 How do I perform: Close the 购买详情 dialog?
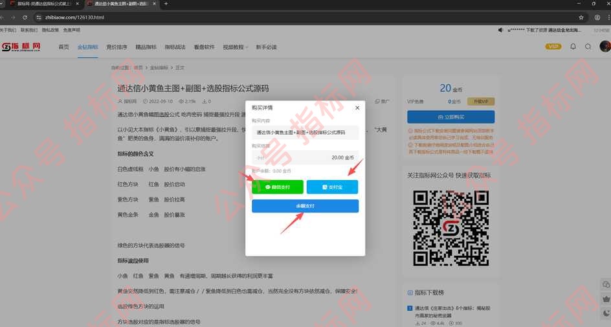tap(357, 107)
